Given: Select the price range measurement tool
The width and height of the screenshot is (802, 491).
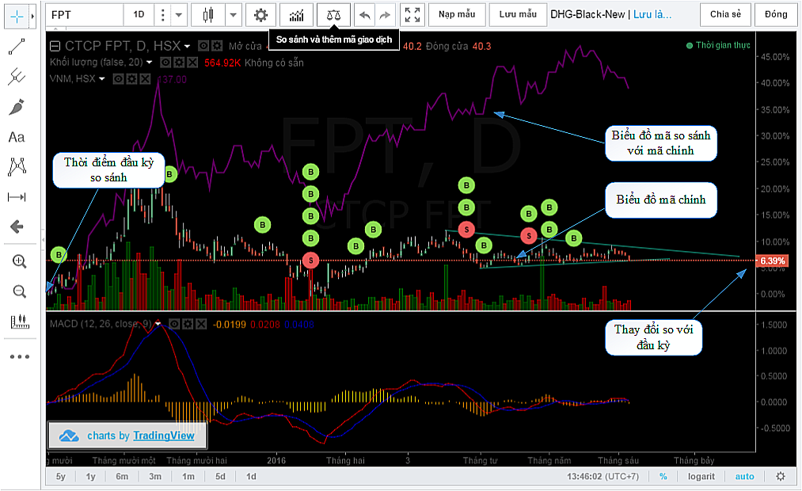Looking at the screenshot, I should (x=17, y=197).
